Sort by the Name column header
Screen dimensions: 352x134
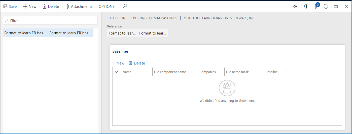pos(136,72)
